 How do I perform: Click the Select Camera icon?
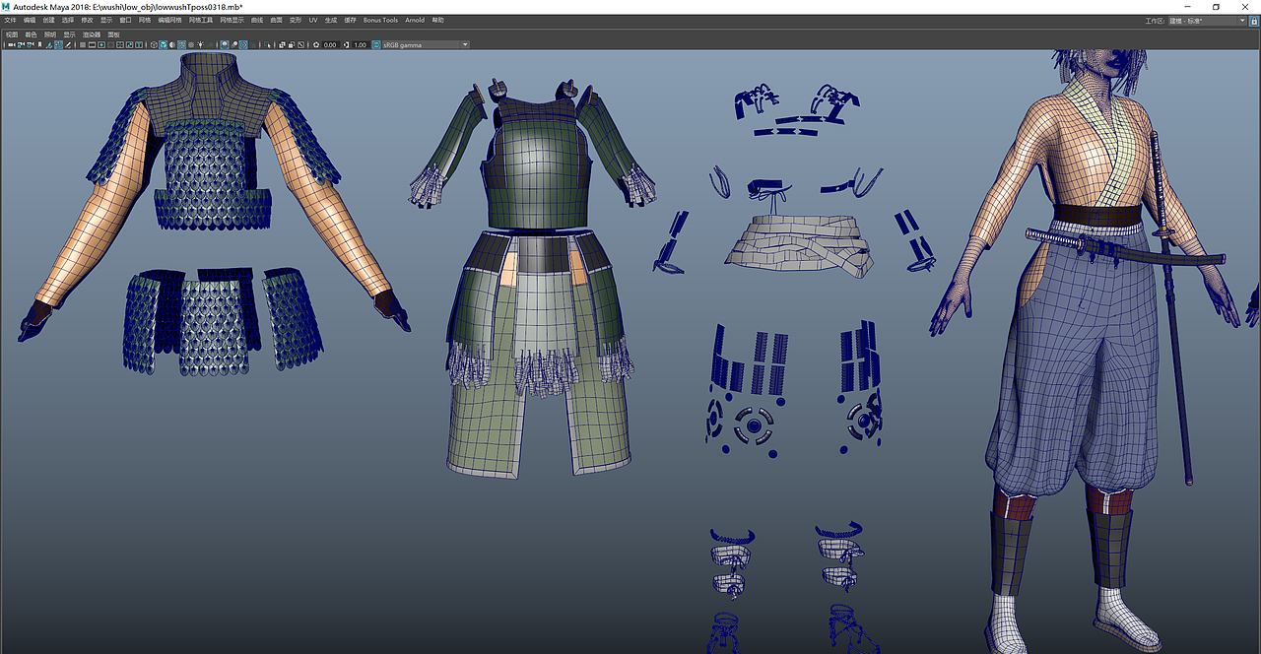point(12,44)
